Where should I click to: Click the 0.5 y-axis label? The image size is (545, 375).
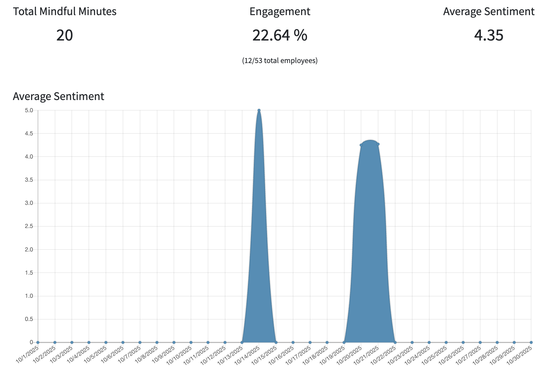pos(29,319)
